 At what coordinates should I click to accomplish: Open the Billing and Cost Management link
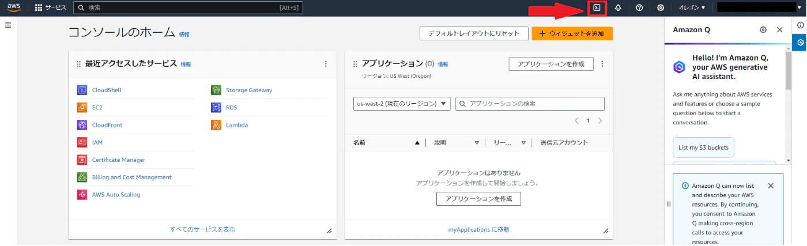click(x=131, y=177)
